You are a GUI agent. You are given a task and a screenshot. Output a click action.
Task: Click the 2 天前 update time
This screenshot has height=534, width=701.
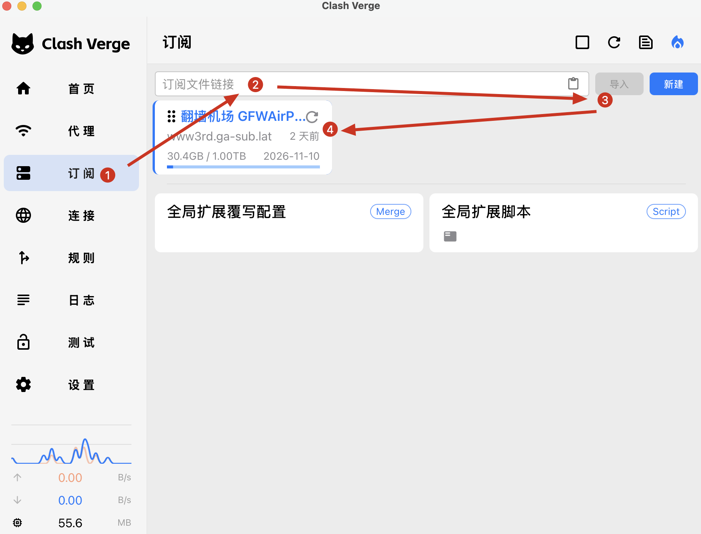pos(304,136)
